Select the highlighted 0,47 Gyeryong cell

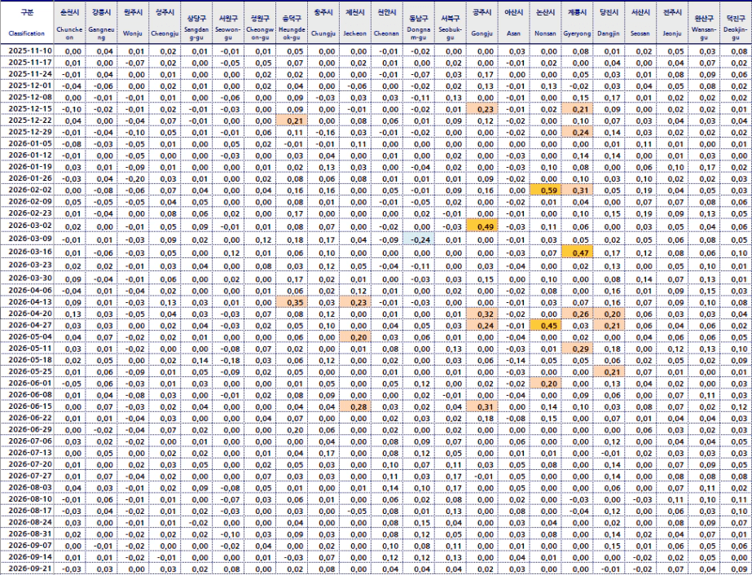[577, 252]
